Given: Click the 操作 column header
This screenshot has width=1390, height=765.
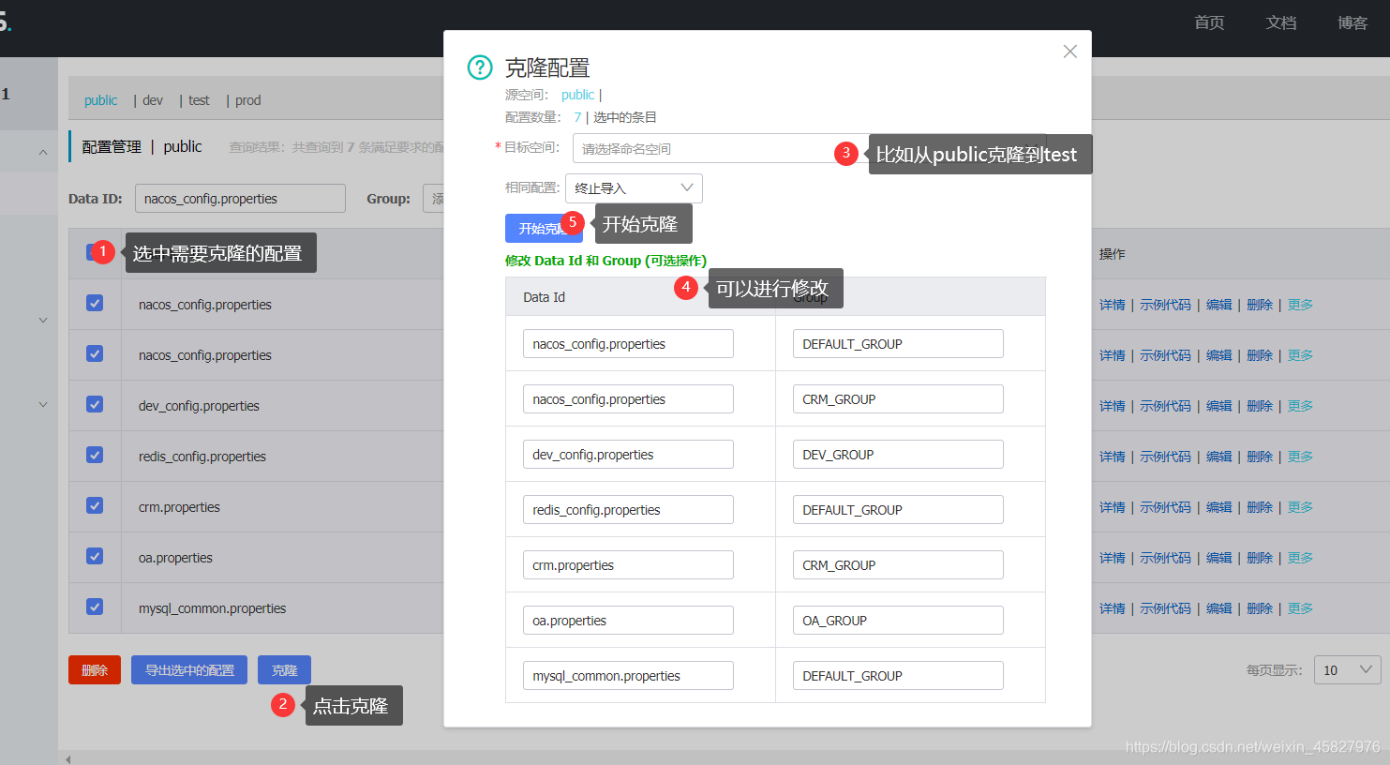Looking at the screenshot, I should [1113, 254].
